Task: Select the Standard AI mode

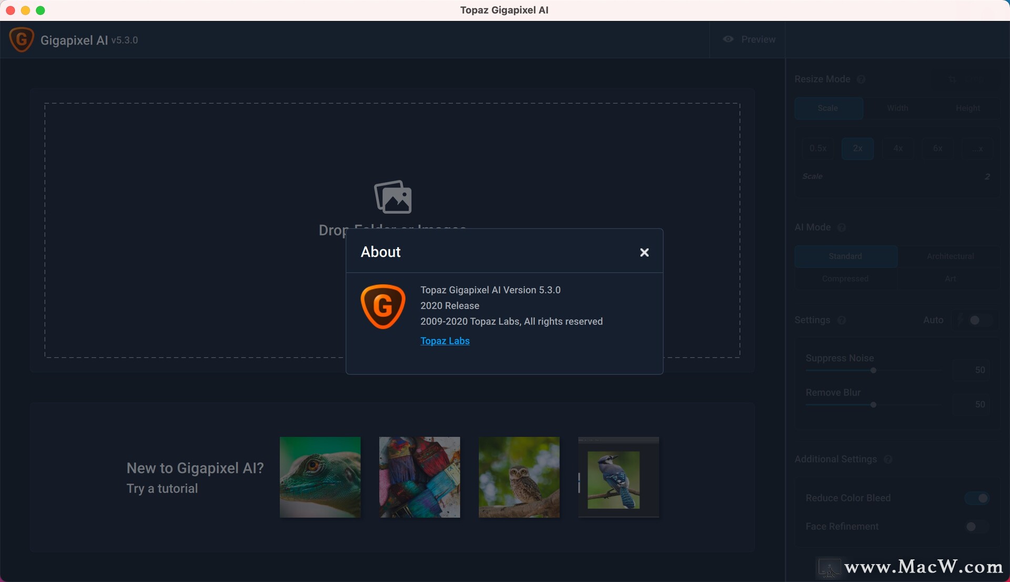Action: click(x=846, y=256)
